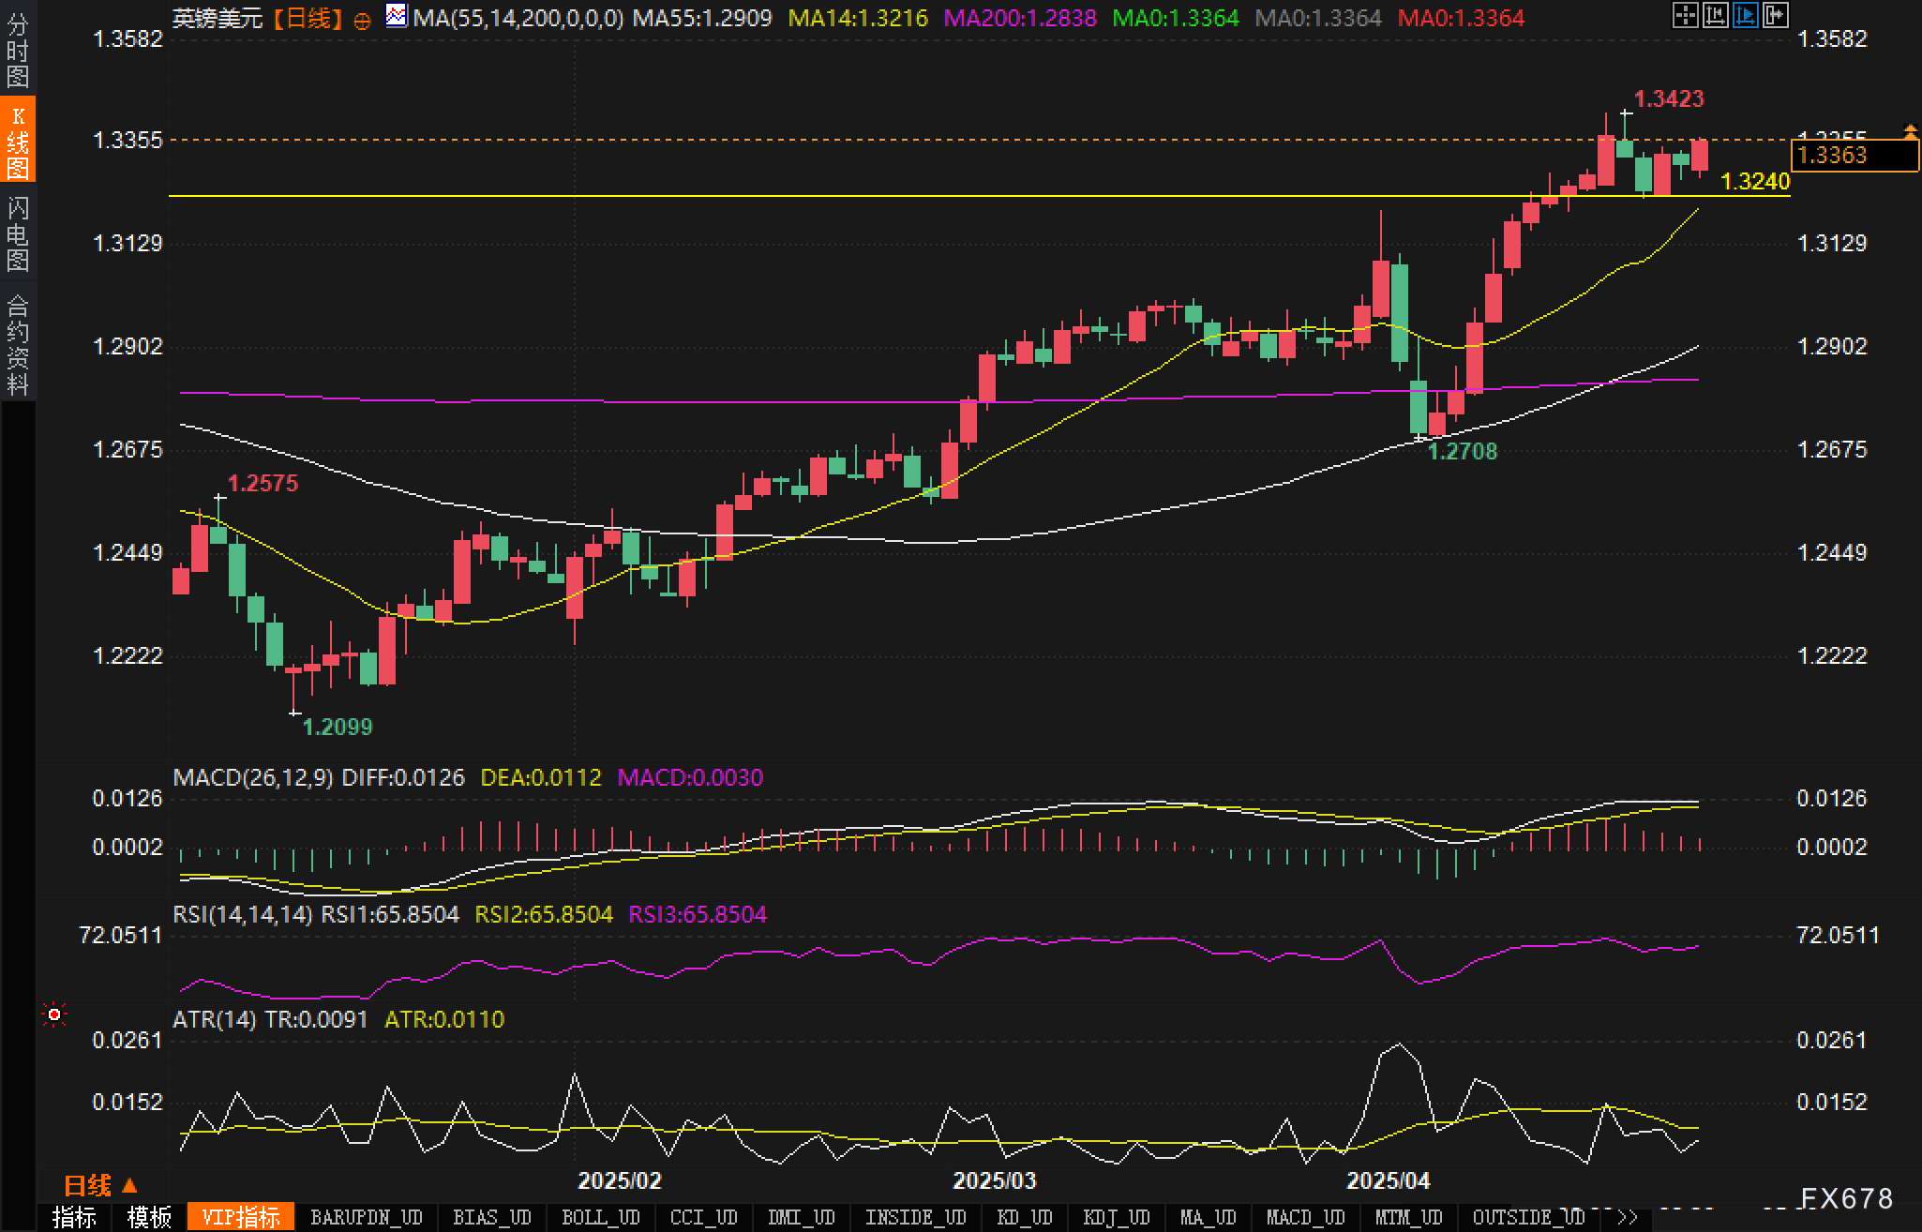
Task: Expand more indicators with >> arrow
Action: (x=1627, y=1217)
